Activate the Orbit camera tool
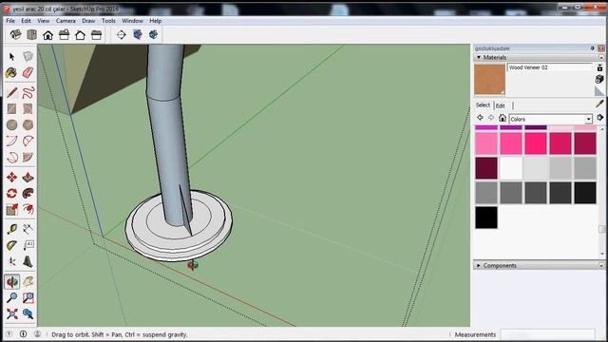Screen dimensions: 608x342 coord(11,281)
